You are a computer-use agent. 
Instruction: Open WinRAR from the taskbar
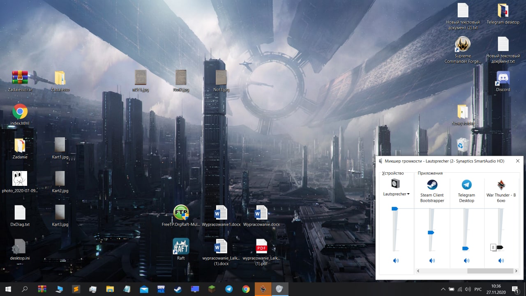(x=42, y=289)
